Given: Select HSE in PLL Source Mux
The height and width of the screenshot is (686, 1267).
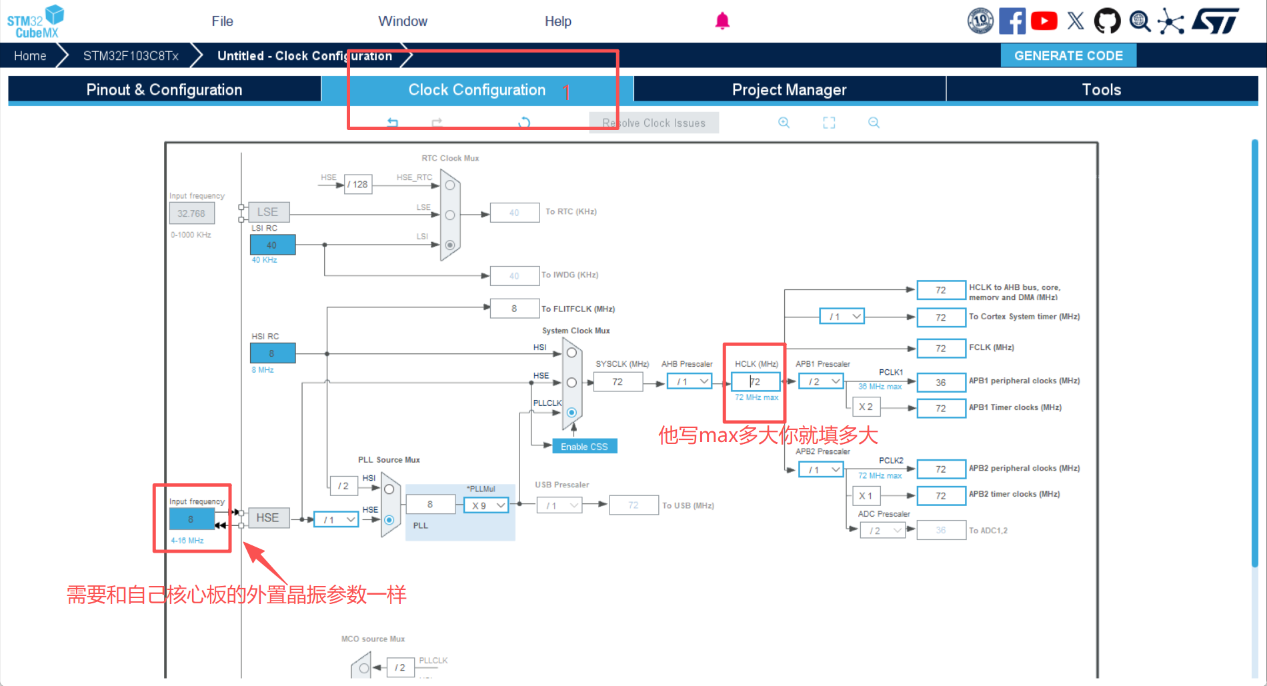Looking at the screenshot, I should (389, 520).
